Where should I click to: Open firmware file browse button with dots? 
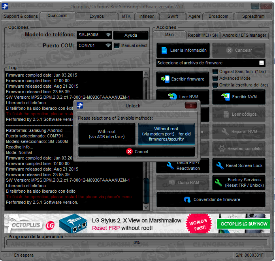click(x=262, y=63)
